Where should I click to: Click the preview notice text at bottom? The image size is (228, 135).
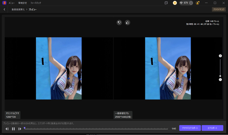tap(39, 123)
